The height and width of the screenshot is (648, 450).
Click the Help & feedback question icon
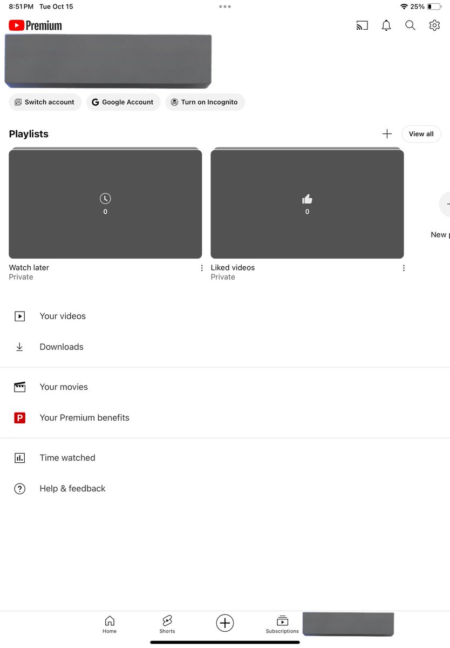pyautogui.click(x=19, y=489)
